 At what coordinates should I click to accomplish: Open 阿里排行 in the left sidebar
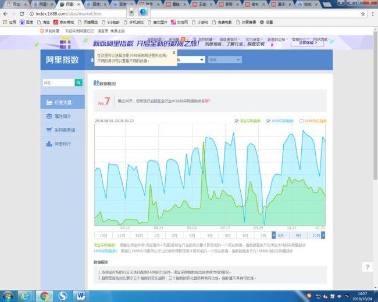(x=63, y=144)
